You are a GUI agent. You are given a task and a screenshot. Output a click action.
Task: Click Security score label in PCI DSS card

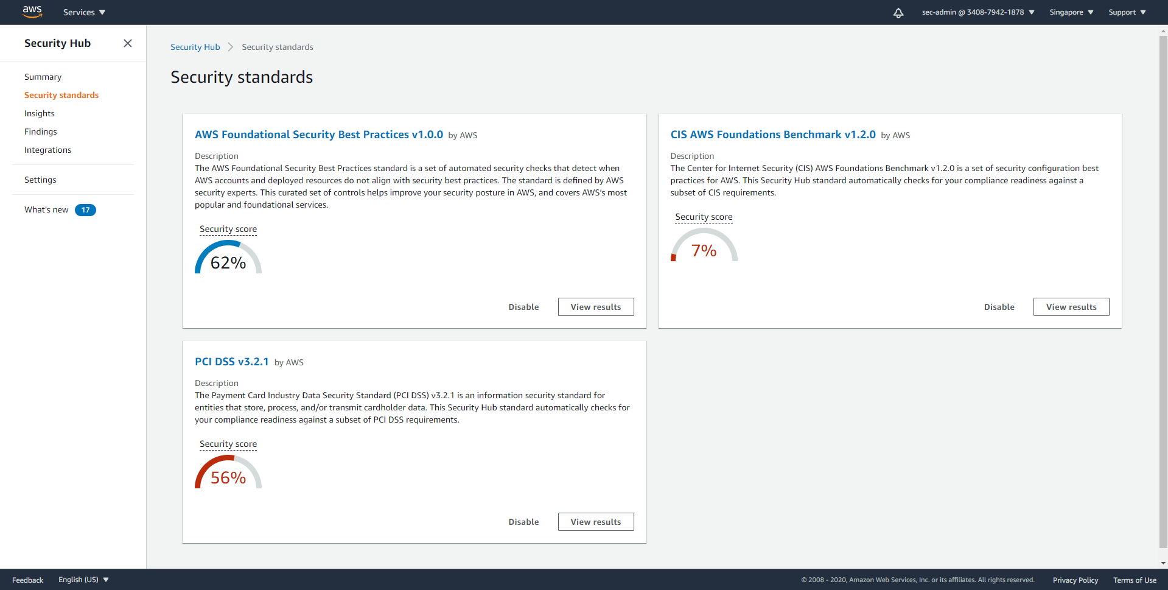[x=228, y=444]
